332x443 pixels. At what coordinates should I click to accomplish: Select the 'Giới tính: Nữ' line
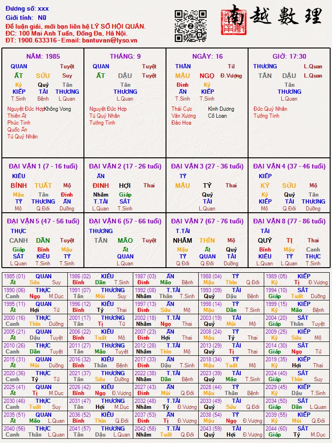click(x=26, y=18)
